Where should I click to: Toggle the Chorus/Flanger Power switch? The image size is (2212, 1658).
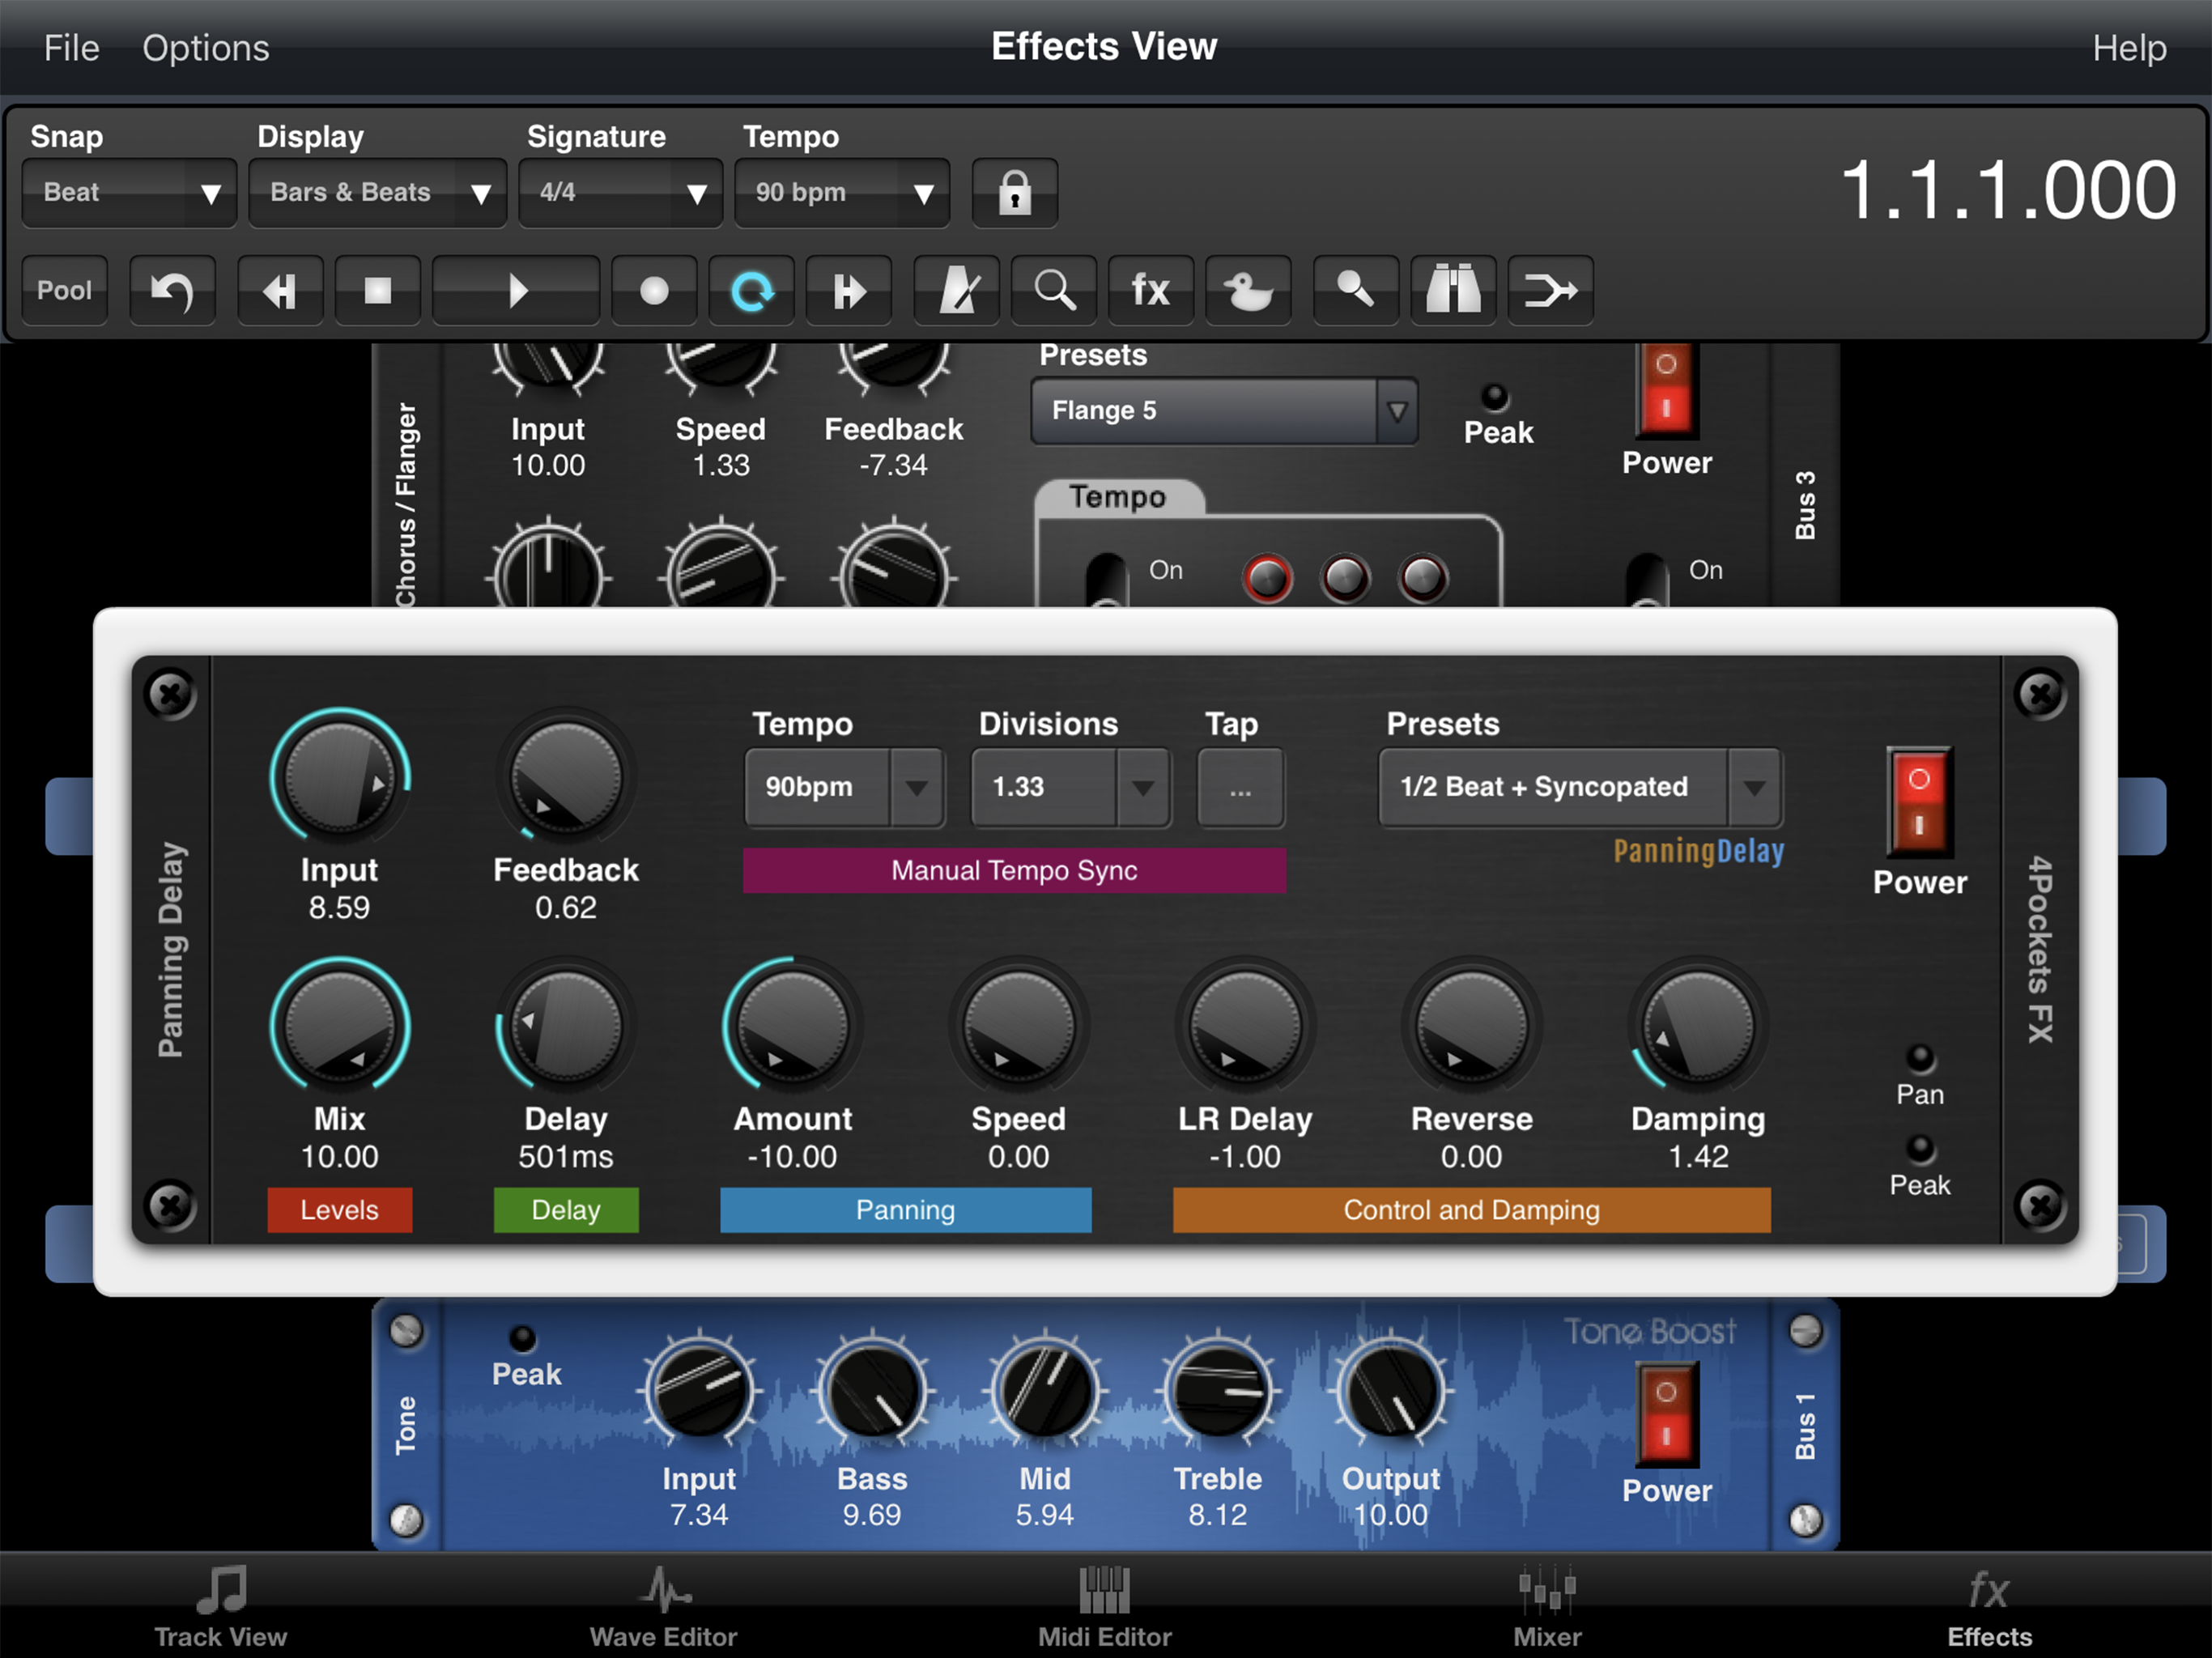point(1666,390)
